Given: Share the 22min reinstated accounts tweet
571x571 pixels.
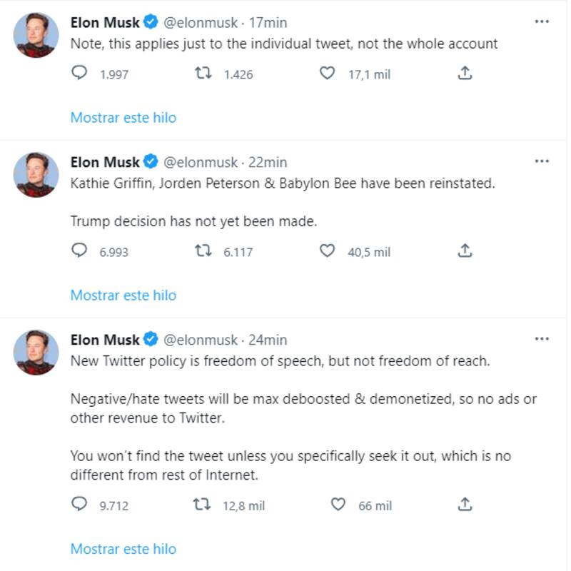Looking at the screenshot, I should (x=465, y=251).
